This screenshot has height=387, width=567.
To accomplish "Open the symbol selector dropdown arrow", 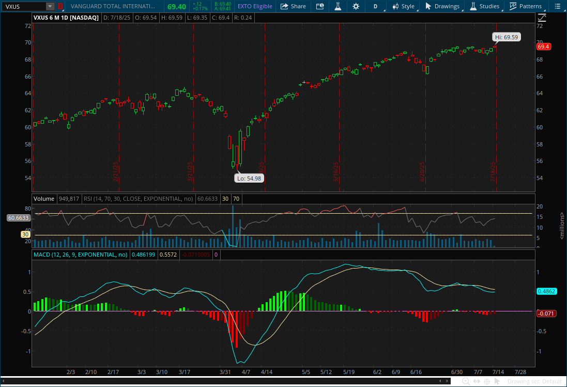I will tap(50, 7).
